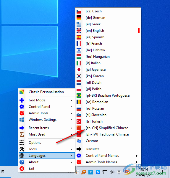Expand the Tools submenu arrow

pyautogui.click(x=71, y=149)
